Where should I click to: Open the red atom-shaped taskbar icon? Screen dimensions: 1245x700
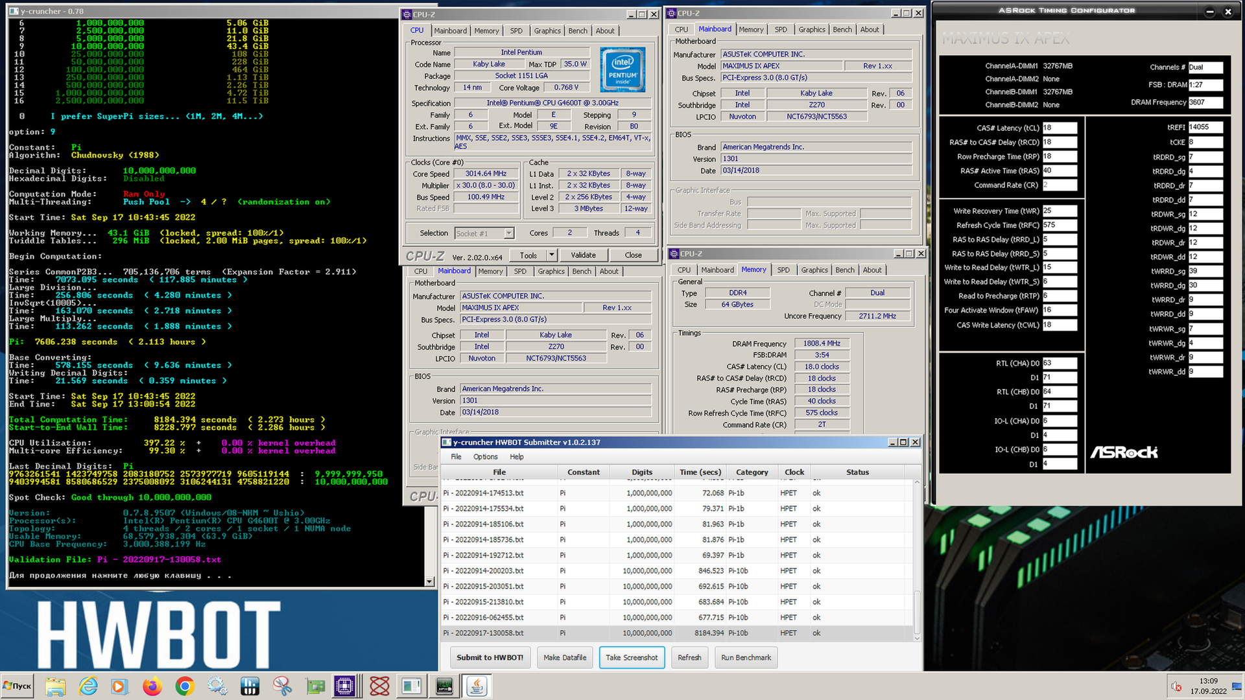(x=379, y=686)
